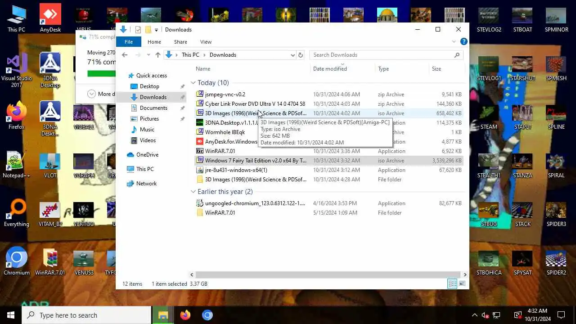Click the taskbar search box
This screenshot has width=576, height=324.
pos(86,315)
